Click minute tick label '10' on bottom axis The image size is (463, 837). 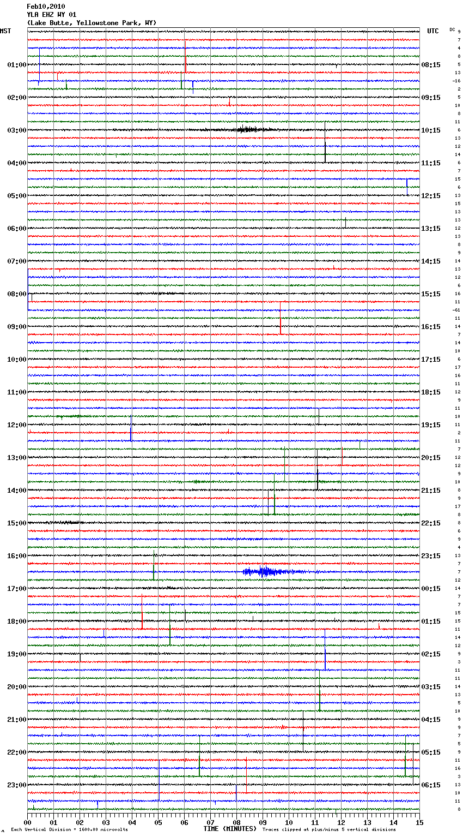[x=289, y=822]
